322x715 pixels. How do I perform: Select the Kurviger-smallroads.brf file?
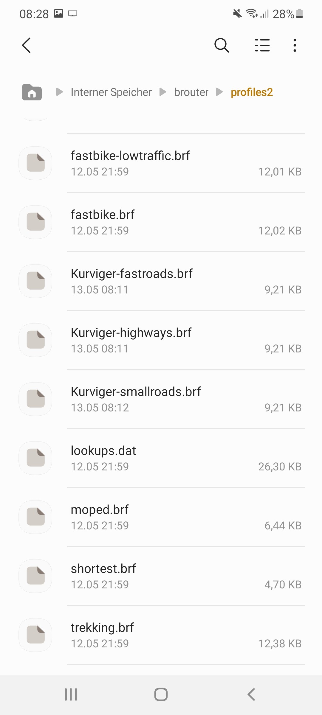(x=136, y=392)
